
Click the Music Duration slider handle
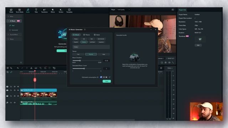(x=80, y=60)
